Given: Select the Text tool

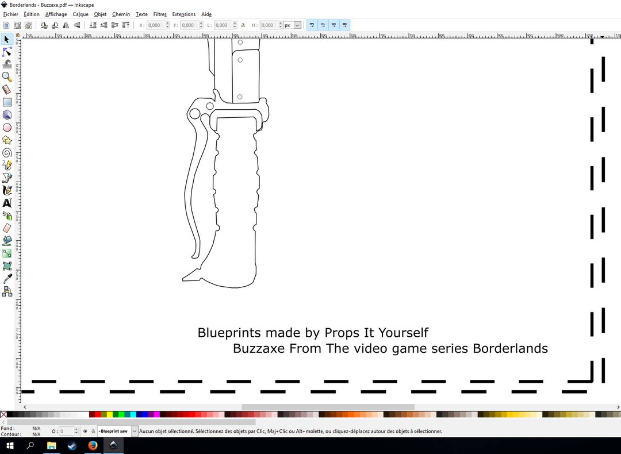Looking at the screenshot, I should pyautogui.click(x=7, y=202).
